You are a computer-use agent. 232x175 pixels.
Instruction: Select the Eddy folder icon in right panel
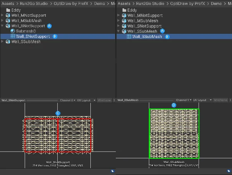click(x=124, y=10)
